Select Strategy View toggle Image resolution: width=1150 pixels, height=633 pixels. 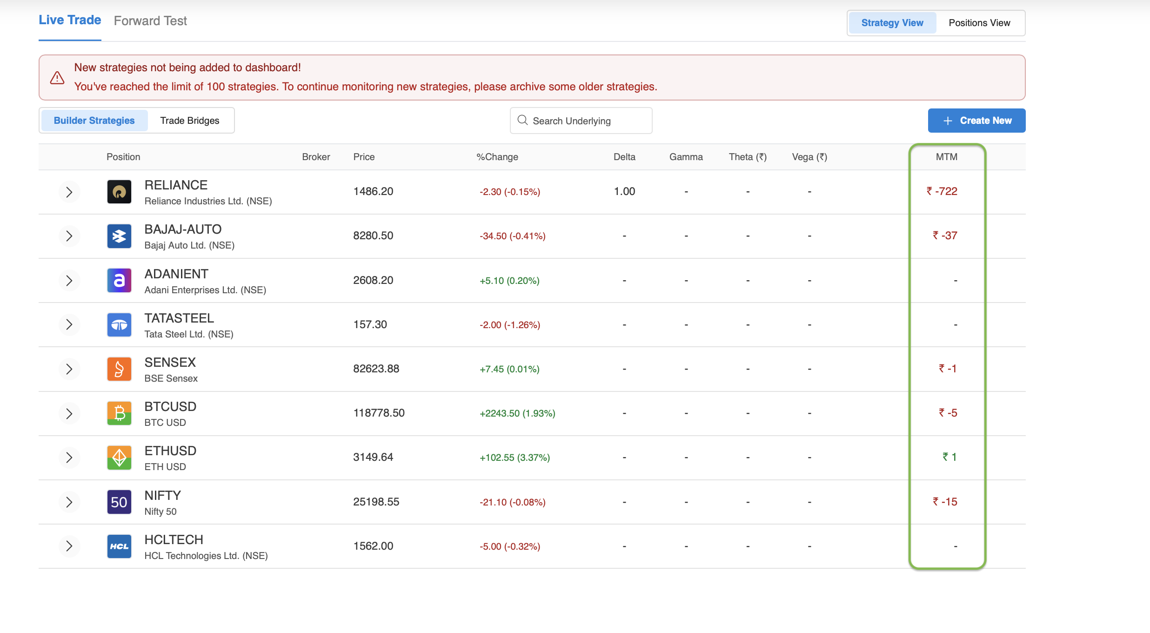click(x=892, y=23)
